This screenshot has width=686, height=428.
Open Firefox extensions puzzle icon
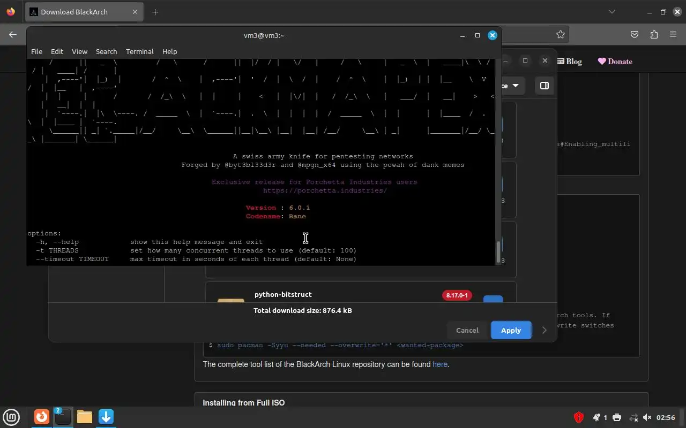click(x=654, y=34)
